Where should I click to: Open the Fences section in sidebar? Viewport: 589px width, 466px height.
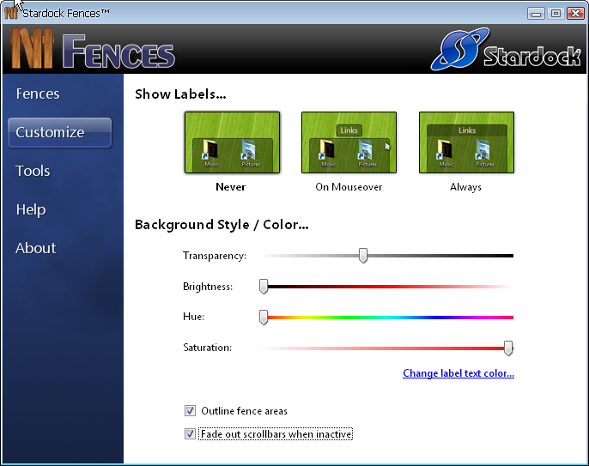(x=38, y=94)
